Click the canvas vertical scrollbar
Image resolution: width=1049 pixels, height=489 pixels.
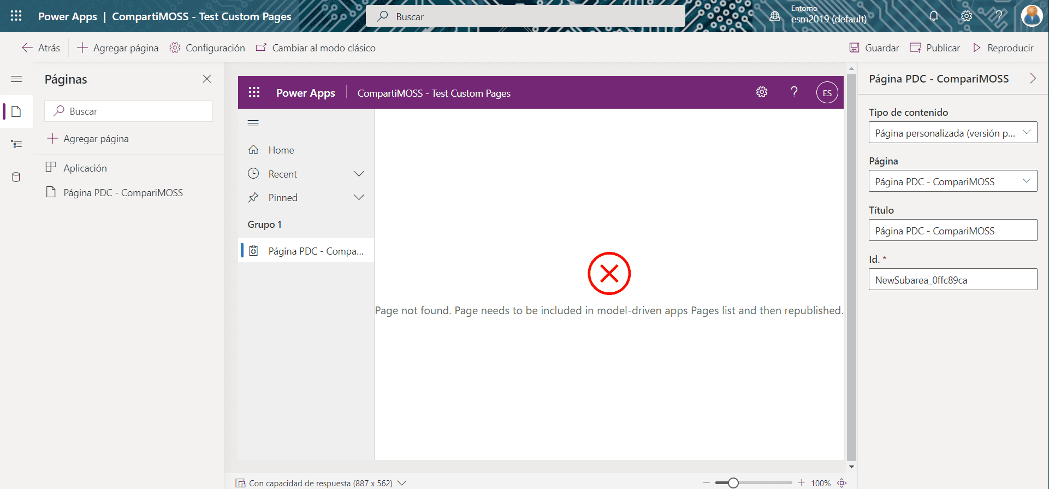[851, 268]
